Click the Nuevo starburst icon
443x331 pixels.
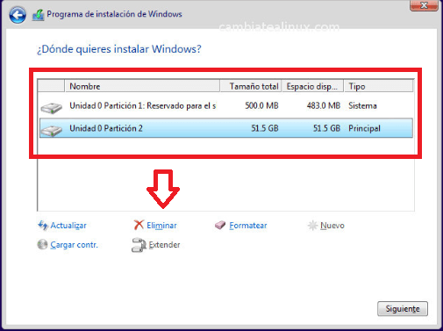click(312, 226)
